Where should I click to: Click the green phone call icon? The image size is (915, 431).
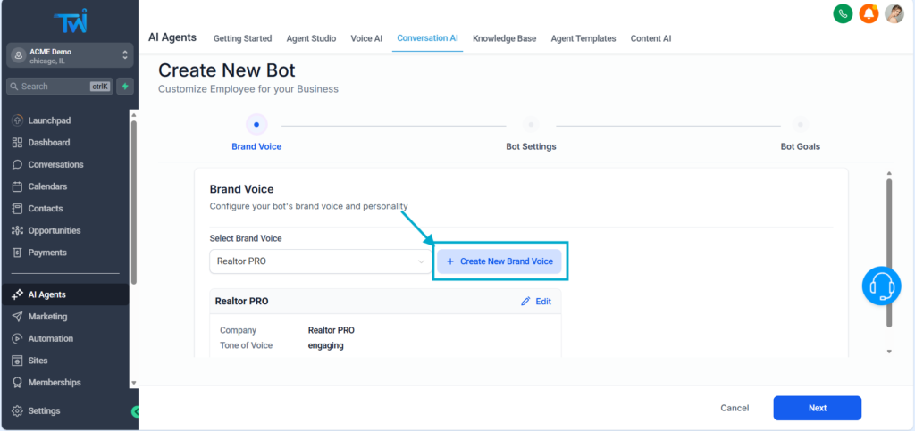(x=842, y=13)
